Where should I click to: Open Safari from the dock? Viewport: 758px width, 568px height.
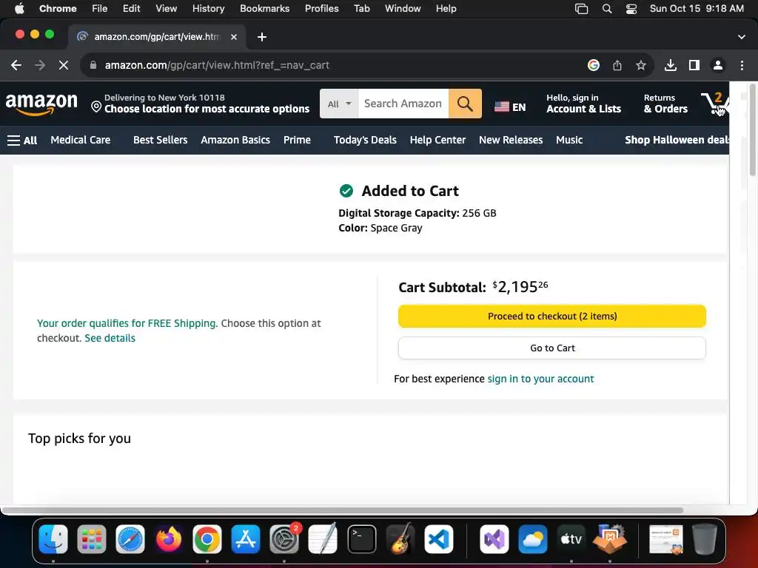pos(130,539)
